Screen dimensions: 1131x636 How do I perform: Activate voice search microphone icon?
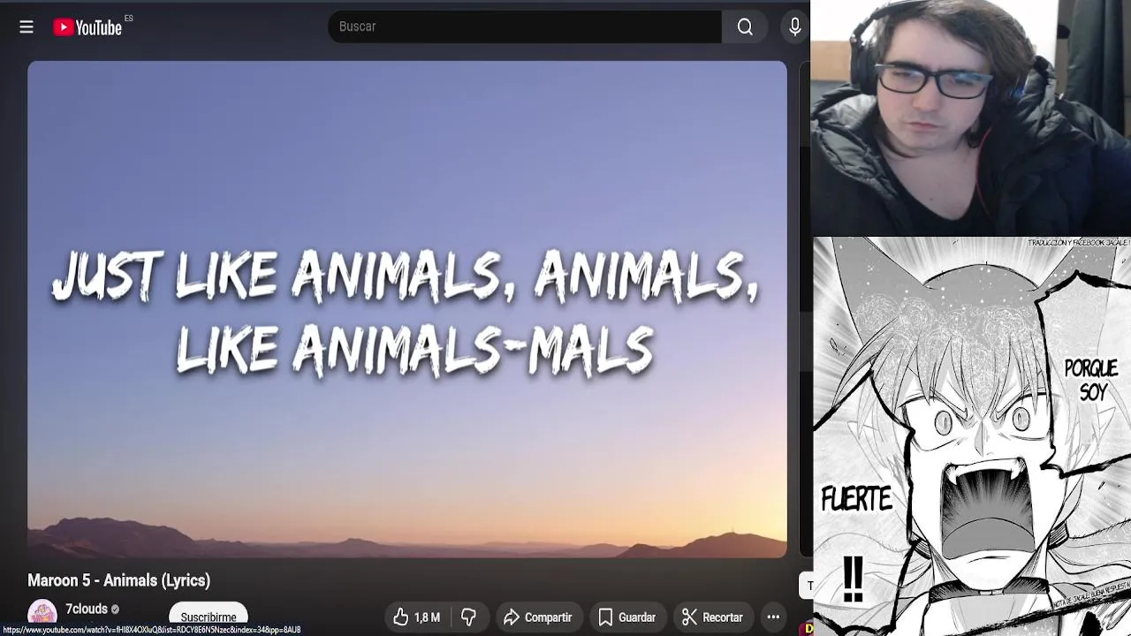point(794,27)
